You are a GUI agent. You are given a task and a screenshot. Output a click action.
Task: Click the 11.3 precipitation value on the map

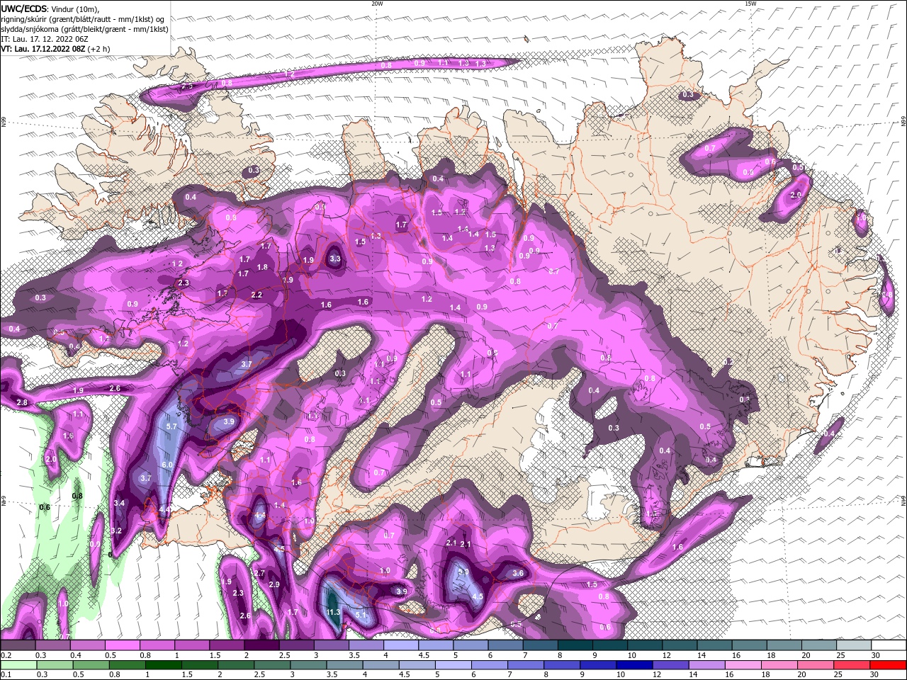334,612
